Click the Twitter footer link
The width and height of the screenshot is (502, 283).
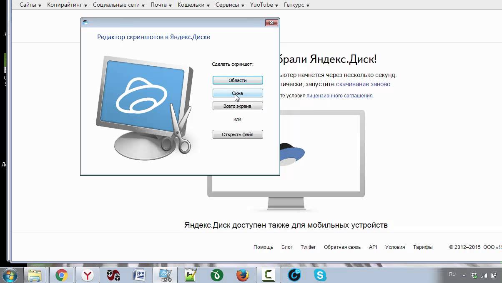(308, 247)
